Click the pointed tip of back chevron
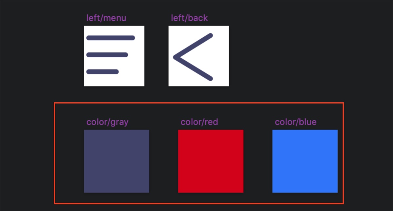 [176, 57]
